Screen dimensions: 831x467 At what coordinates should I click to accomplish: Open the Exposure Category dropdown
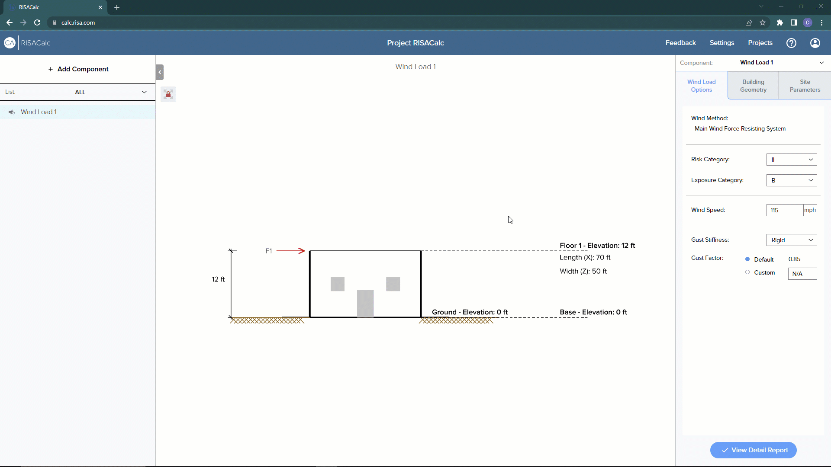click(792, 180)
